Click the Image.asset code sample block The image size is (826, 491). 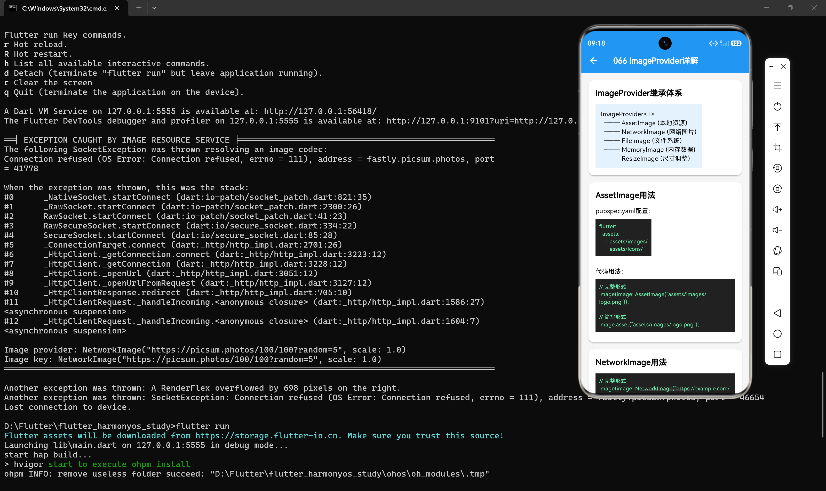click(x=665, y=306)
